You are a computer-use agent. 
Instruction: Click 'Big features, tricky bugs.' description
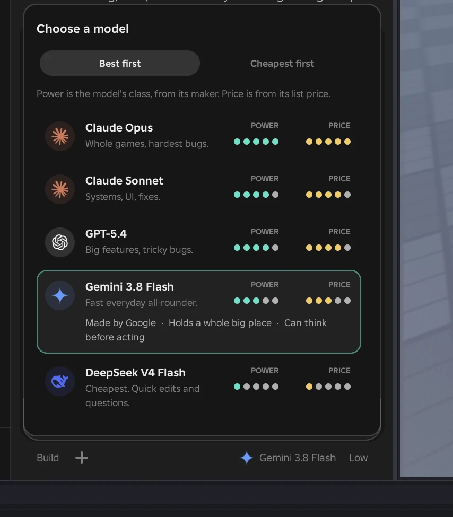pos(139,250)
